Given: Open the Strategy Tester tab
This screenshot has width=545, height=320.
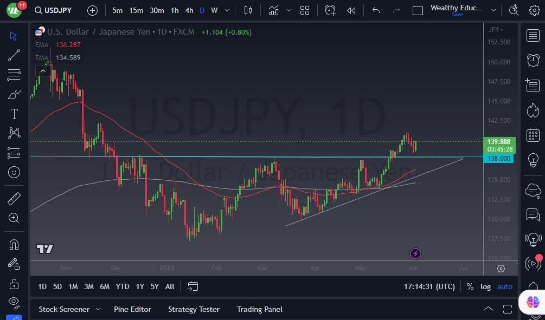Looking at the screenshot, I should coord(194,309).
